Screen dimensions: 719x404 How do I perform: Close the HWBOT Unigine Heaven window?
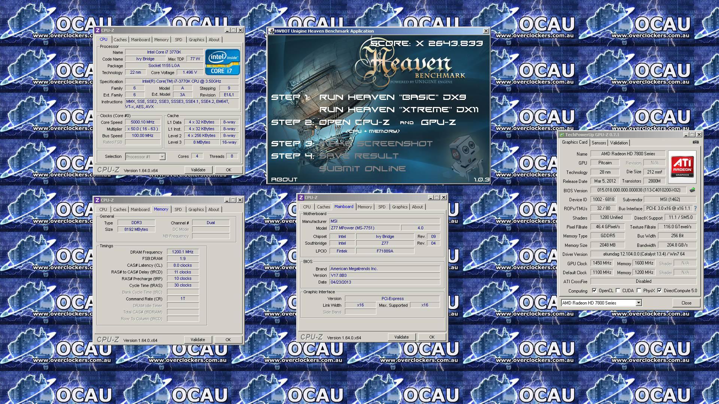[x=486, y=31]
